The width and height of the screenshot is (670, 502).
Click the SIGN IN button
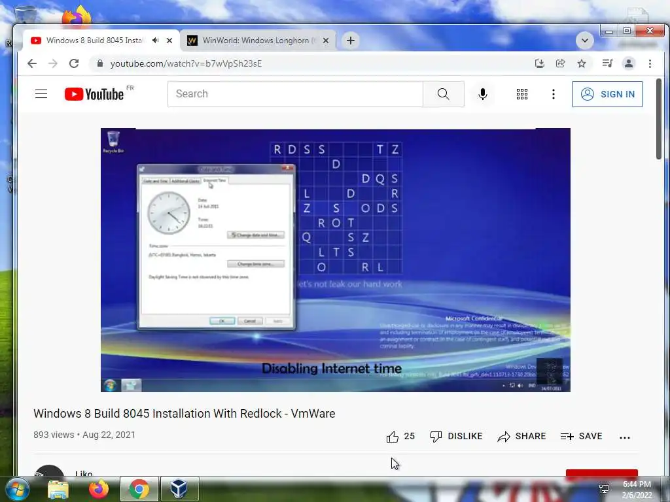click(607, 94)
